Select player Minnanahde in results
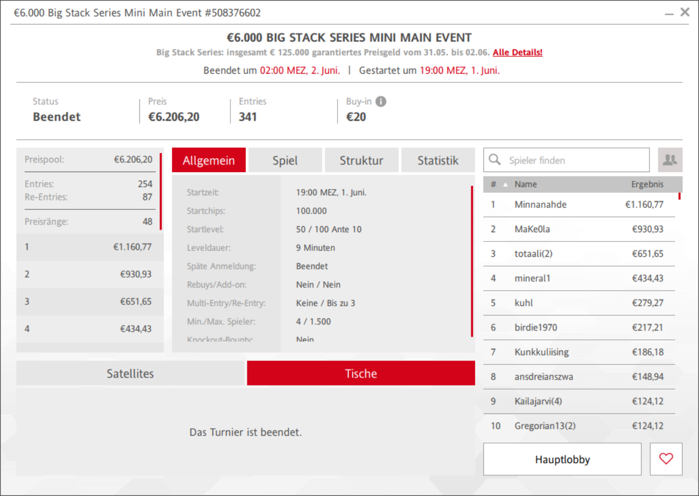 click(579, 205)
